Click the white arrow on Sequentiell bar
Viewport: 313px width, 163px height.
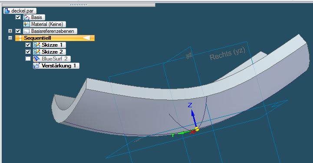point(86,38)
